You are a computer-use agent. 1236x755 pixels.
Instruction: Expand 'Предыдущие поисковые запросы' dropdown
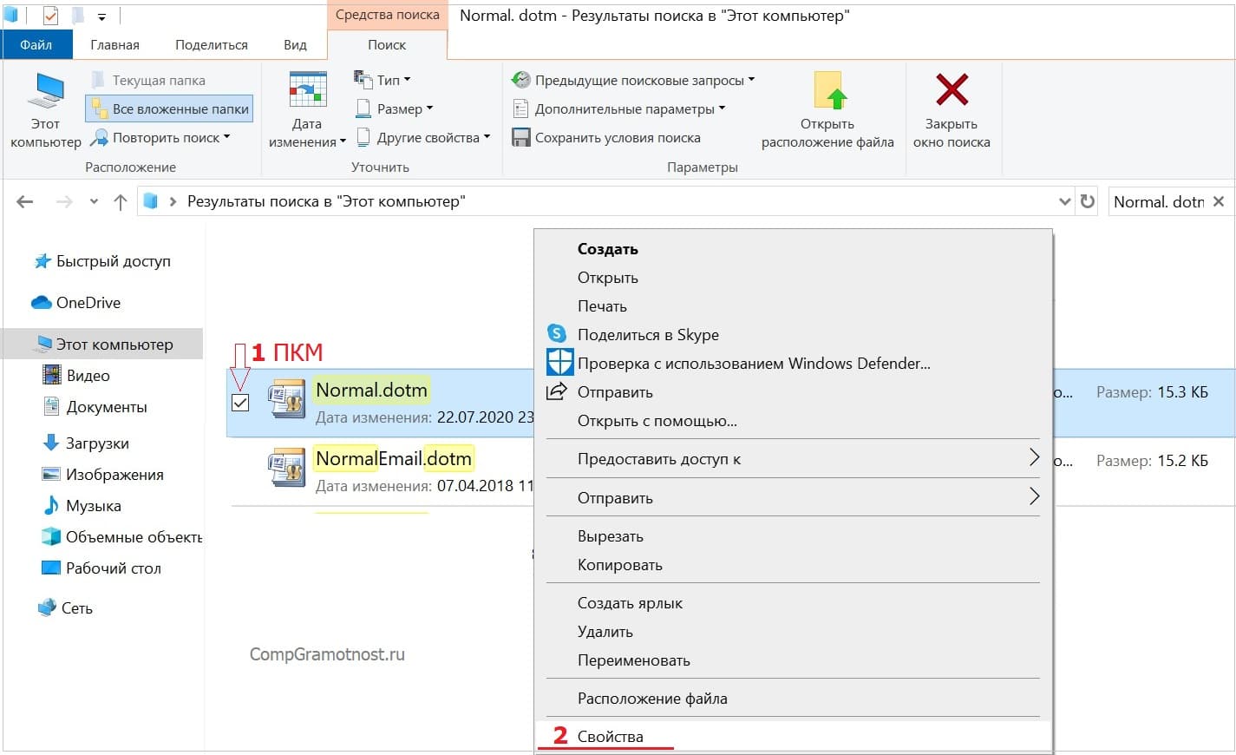(633, 80)
